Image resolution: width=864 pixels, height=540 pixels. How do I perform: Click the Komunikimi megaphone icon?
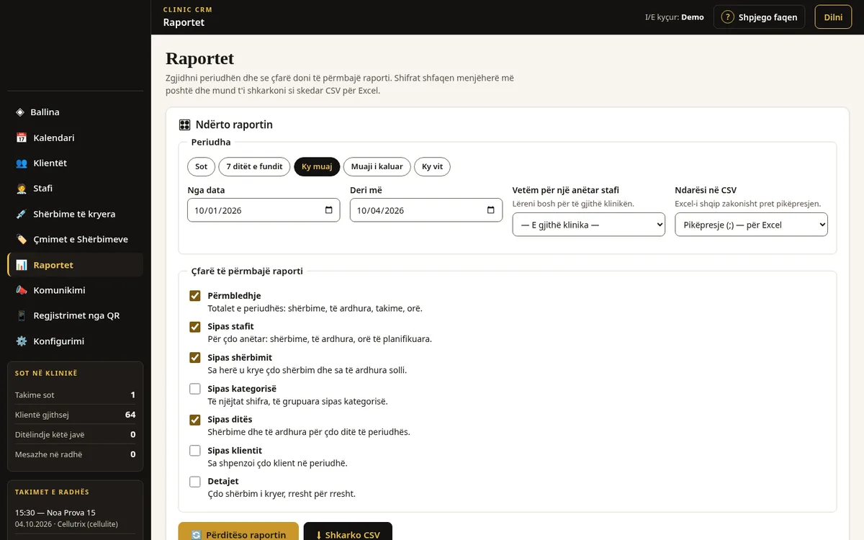tap(22, 290)
